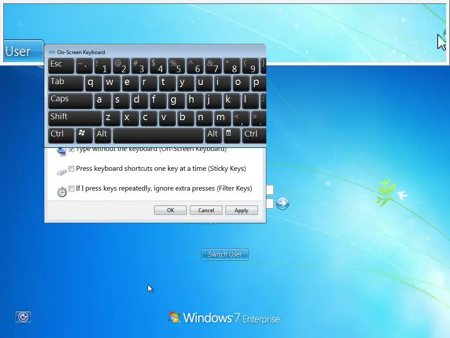This screenshot has width=450, height=338.
Task: Click the left Alt key
Action: [102, 136]
